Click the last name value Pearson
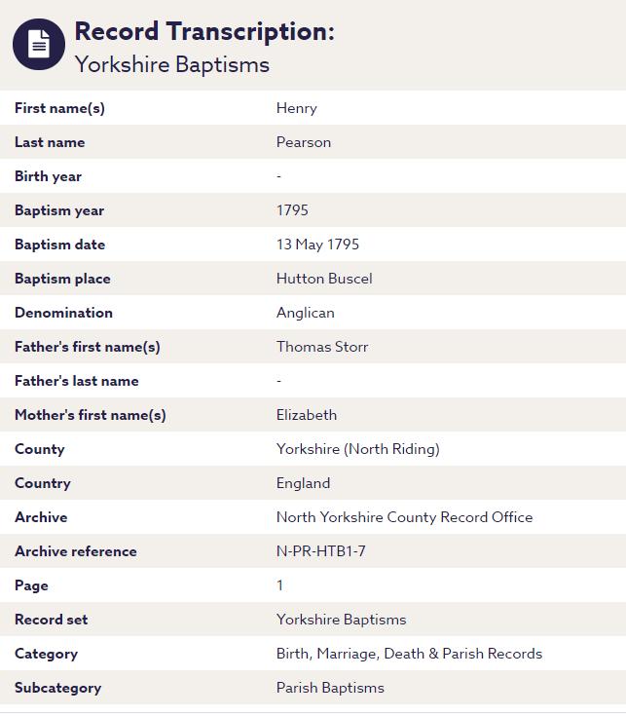This screenshot has width=626, height=716. tap(304, 142)
